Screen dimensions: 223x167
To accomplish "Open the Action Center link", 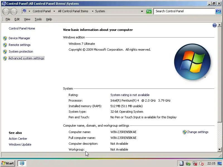I will point(18,139).
